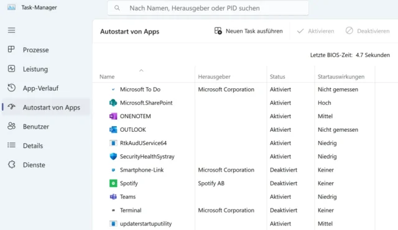Select the Teams entry
This screenshot has width=398, height=230.
tap(127, 197)
